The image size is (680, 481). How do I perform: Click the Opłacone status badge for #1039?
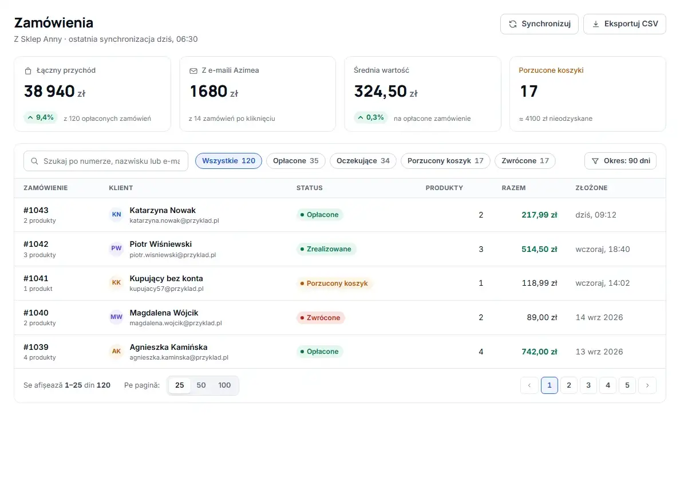tap(319, 352)
